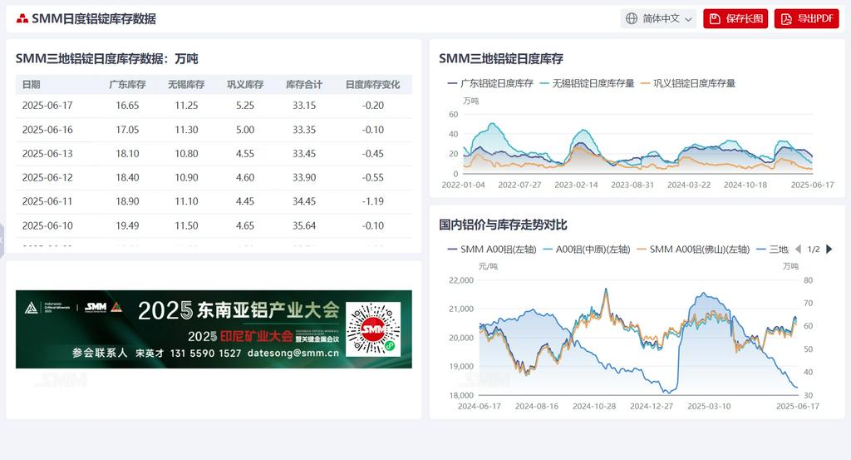Toggle 巩义铝锭日度库存量 legend series
This screenshot has height=460, width=851.
(687, 83)
